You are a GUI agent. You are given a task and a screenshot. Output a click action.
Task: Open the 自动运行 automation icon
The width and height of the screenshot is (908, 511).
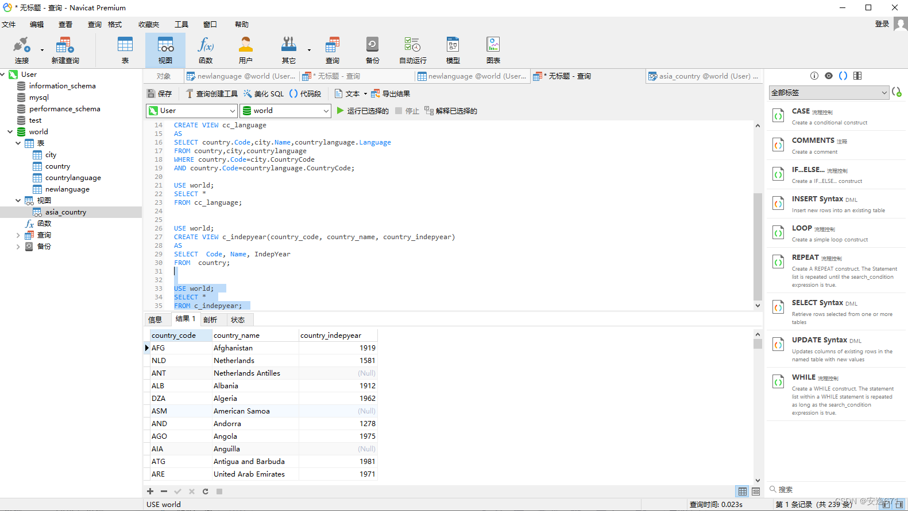click(x=413, y=50)
